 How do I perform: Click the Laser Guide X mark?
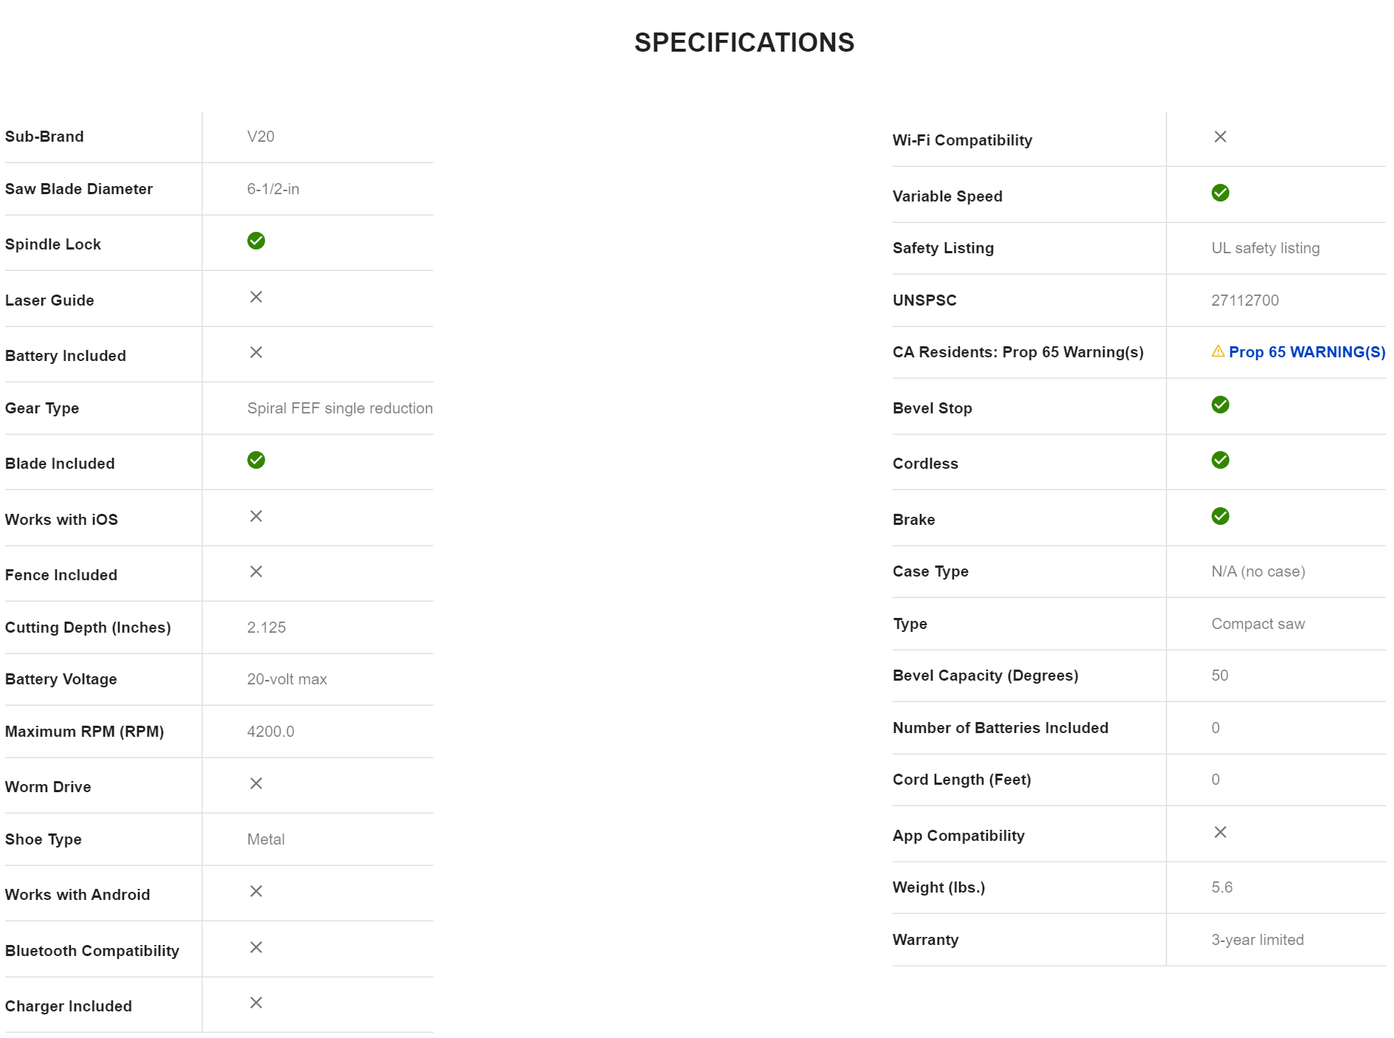[256, 297]
